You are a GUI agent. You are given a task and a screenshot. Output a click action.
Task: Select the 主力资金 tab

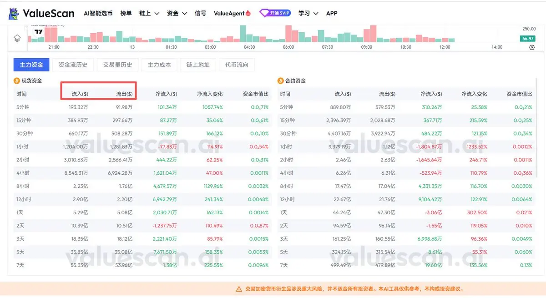tap(31, 65)
